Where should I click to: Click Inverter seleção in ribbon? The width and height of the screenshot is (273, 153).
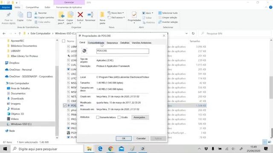click(168, 22)
